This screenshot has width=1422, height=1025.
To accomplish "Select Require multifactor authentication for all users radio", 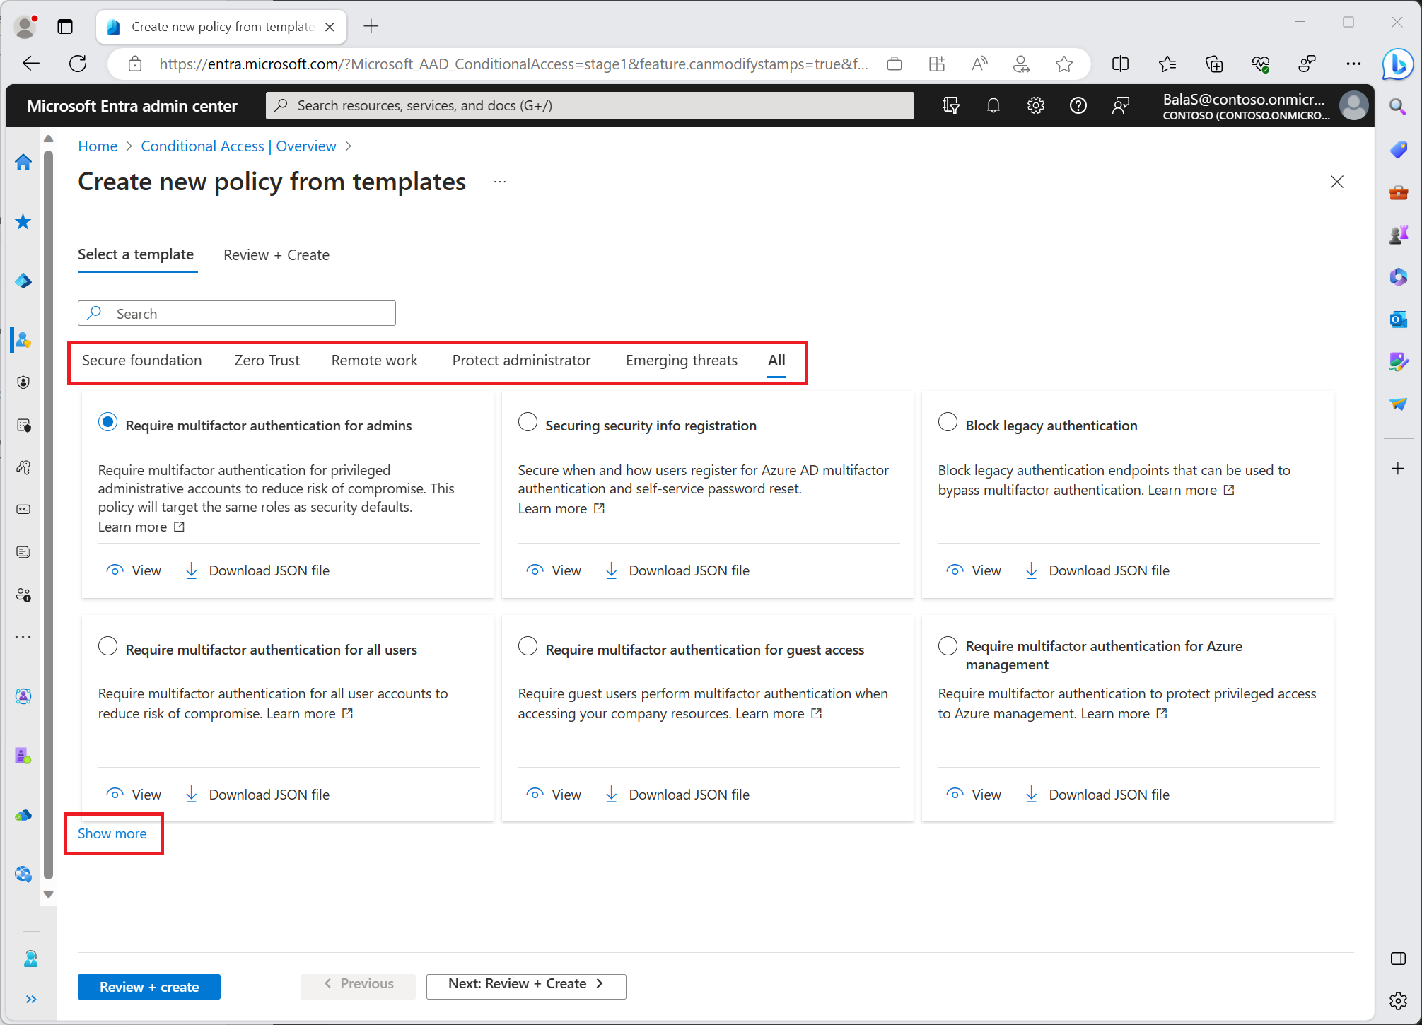I will click(x=107, y=645).
